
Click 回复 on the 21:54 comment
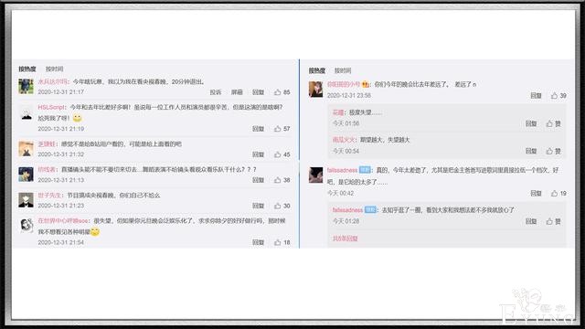point(258,242)
